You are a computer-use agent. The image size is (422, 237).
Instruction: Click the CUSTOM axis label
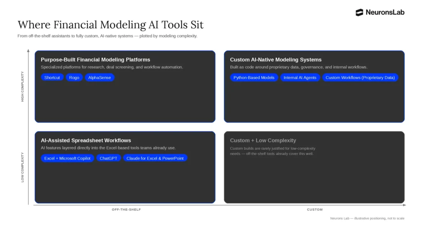point(314,209)
